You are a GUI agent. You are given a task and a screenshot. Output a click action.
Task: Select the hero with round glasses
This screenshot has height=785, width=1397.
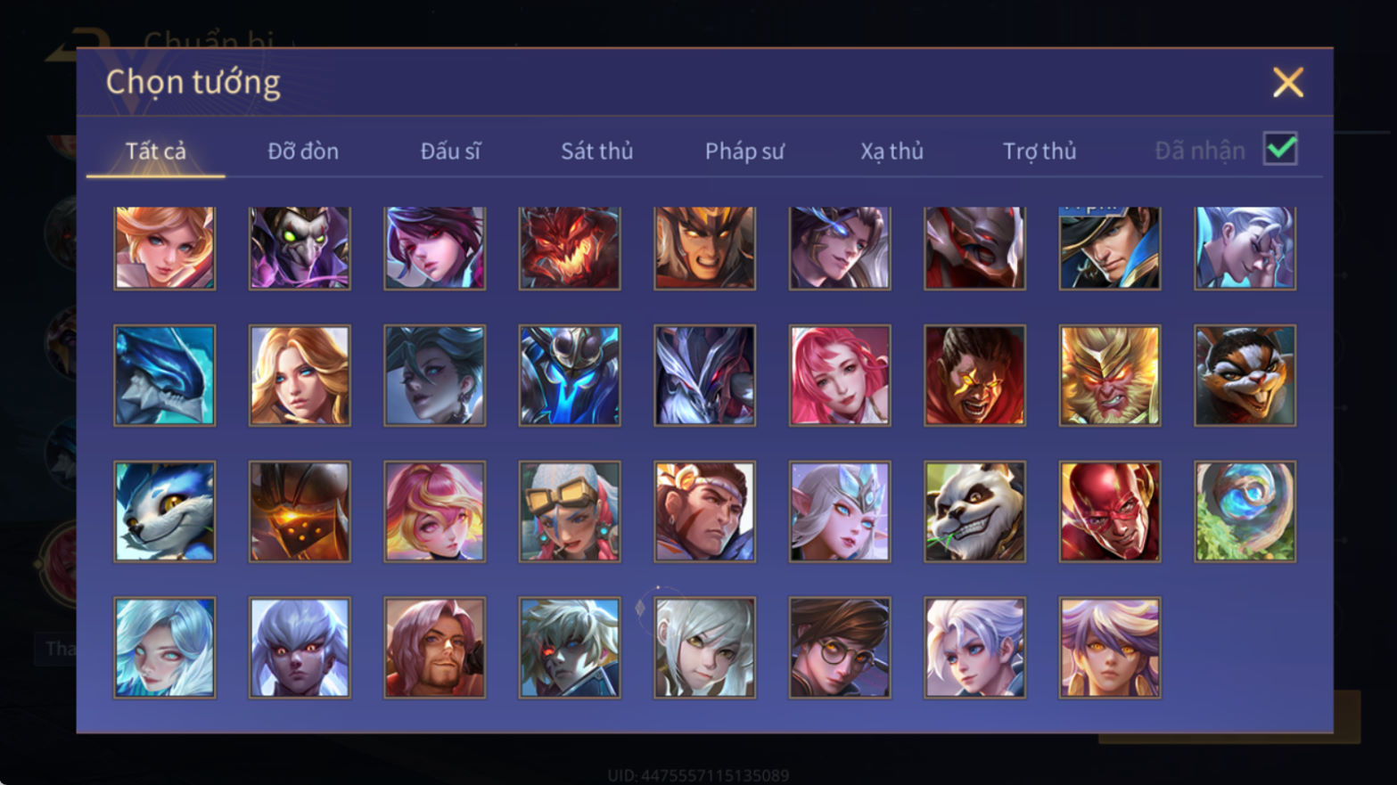840,648
